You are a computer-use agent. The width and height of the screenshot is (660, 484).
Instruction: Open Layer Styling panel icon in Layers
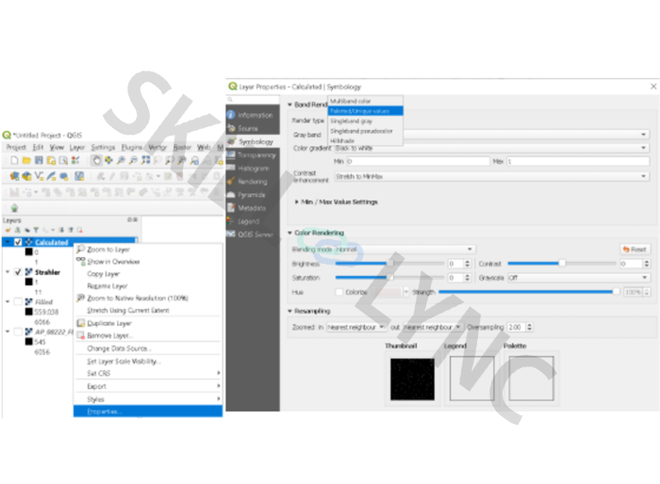pos(8,230)
